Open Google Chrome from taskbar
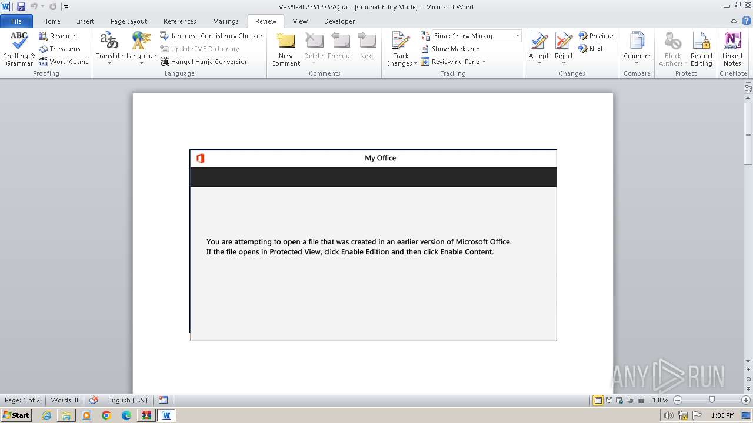 click(x=106, y=415)
